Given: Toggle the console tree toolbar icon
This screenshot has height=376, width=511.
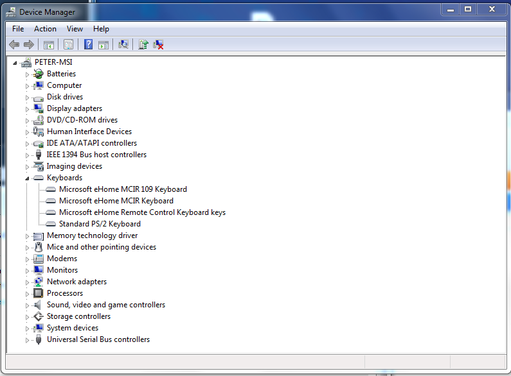Looking at the screenshot, I should click(48, 44).
